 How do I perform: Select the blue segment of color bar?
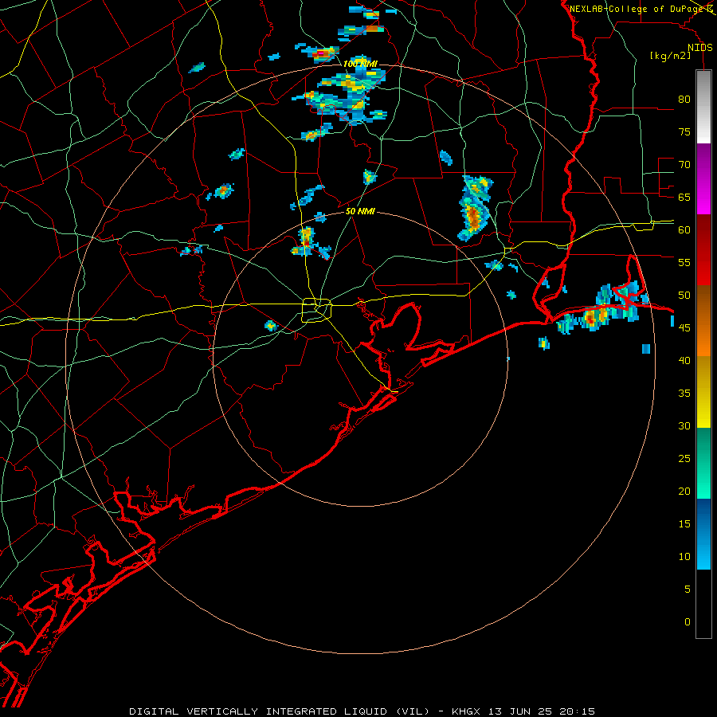point(703,534)
